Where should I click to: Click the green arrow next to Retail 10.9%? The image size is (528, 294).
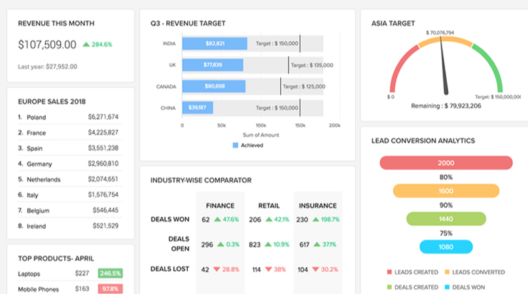coord(268,244)
